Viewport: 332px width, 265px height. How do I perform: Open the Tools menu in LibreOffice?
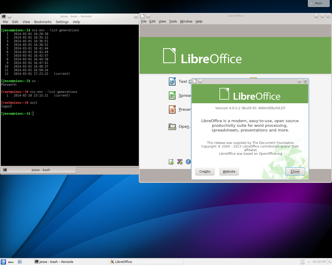(x=173, y=21)
